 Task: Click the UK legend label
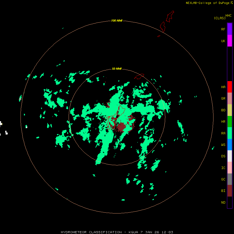pos(223,41)
